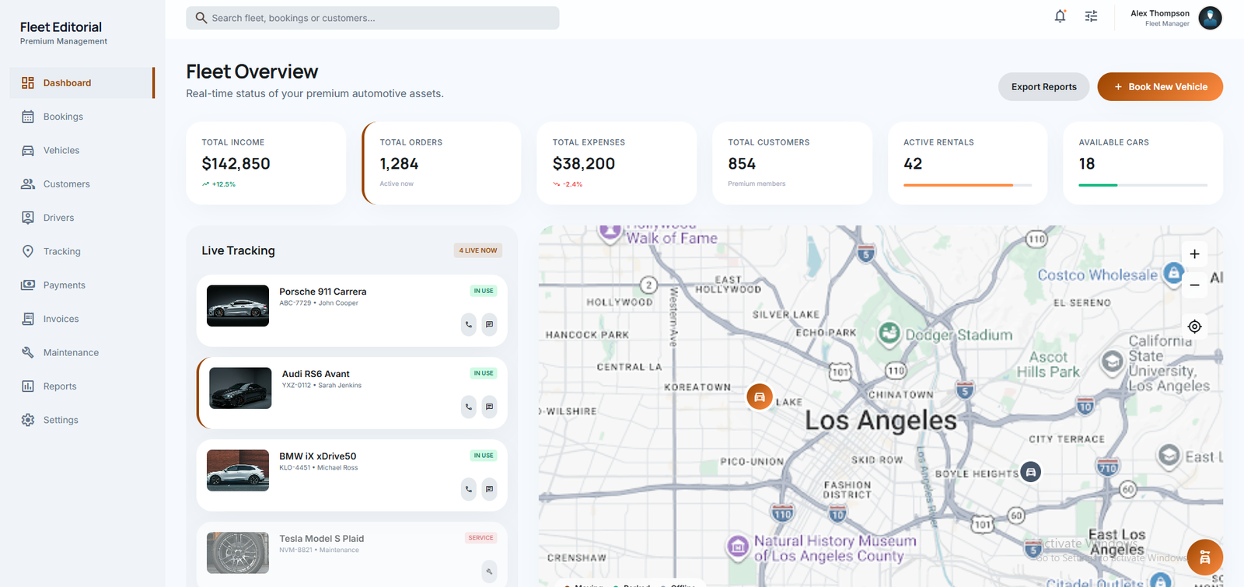Click the Bookings calendar icon

point(28,117)
